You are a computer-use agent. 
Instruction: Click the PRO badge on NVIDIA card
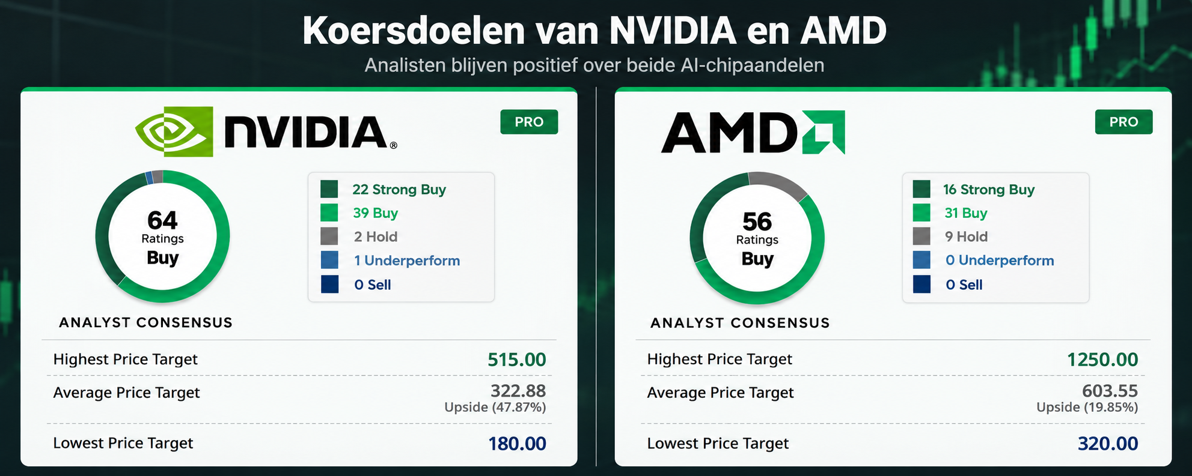[529, 122]
